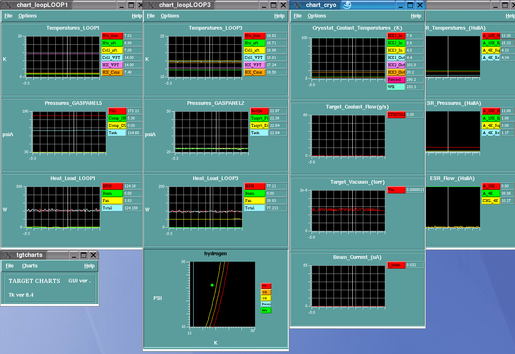Toggle Htr_aft legend in Temperatures_LOOP1

pos(112,43)
